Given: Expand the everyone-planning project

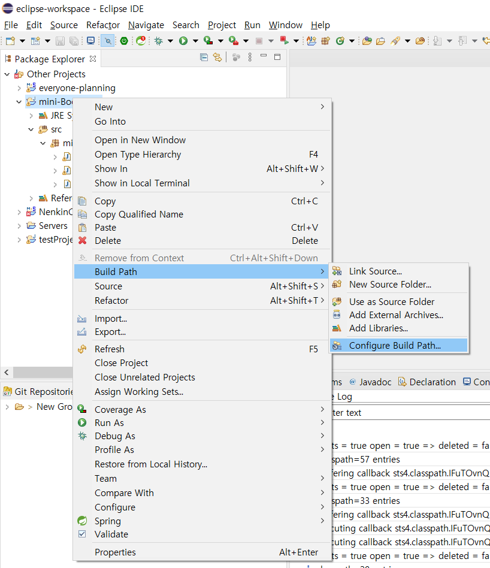Looking at the screenshot, I should coord(19,88).
